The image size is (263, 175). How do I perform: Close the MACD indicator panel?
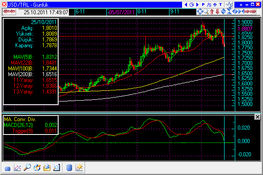[x=258, y=117]
